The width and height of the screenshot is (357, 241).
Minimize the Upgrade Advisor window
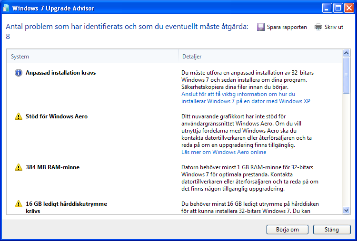[x=327, y=9]
